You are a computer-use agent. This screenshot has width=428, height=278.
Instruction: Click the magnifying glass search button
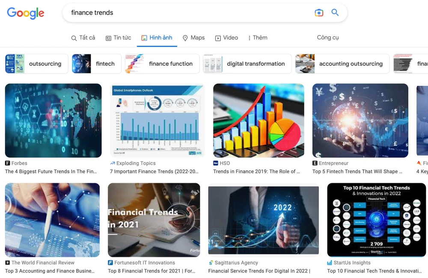[x=335, y=13]
